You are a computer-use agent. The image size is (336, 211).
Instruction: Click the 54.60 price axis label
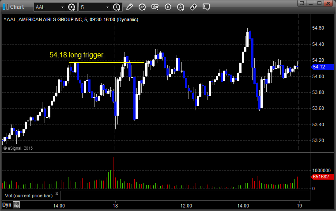(318, 28)
